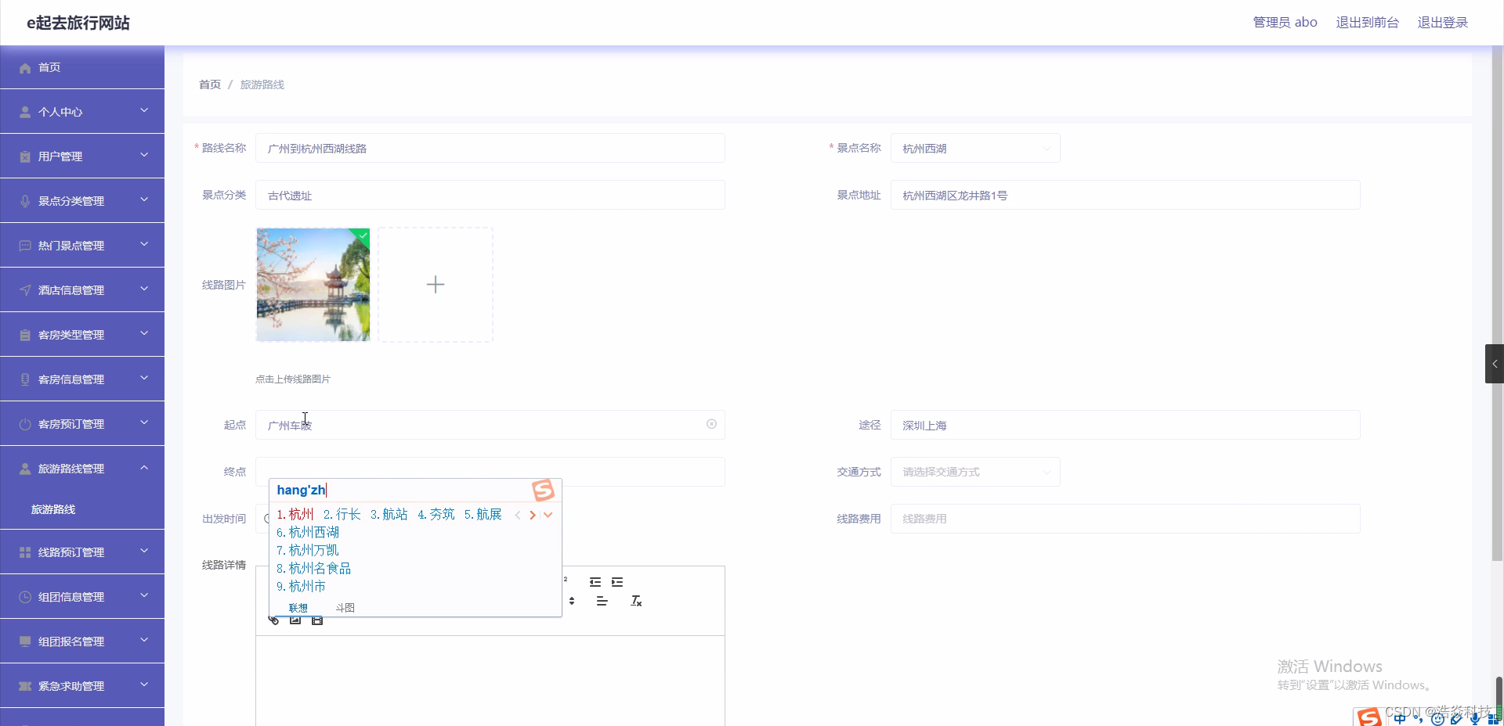
Task: Click the plus placeholder to upload another image
Action: pos(436,285)
